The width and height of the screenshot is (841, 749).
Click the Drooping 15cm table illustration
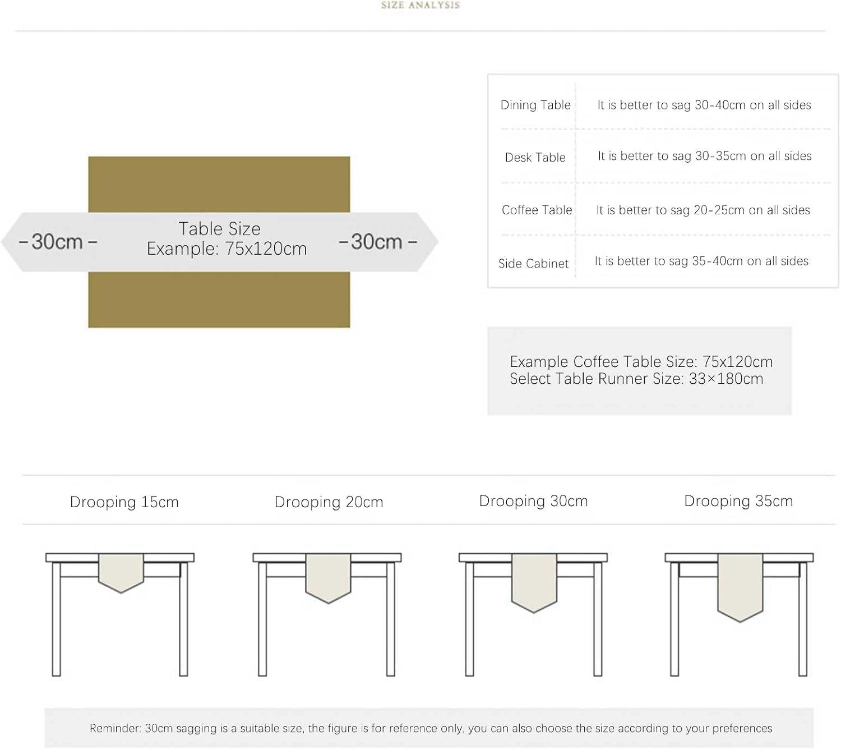(x=120, y=614)
